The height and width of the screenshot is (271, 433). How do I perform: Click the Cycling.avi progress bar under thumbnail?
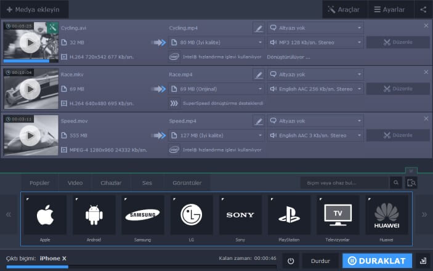[31, 61]
